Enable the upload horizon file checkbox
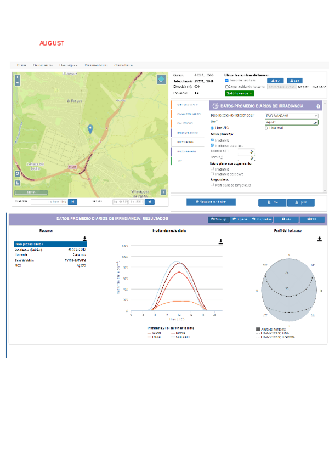This screenshot has width=329, height=465. click(x=227, y=86)
